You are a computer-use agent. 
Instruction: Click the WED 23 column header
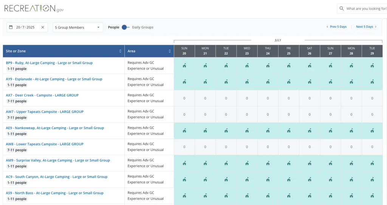coord(247,51)
